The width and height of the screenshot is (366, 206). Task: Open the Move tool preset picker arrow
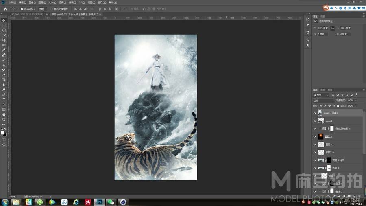pyautogui.click(x=17, y=9)
